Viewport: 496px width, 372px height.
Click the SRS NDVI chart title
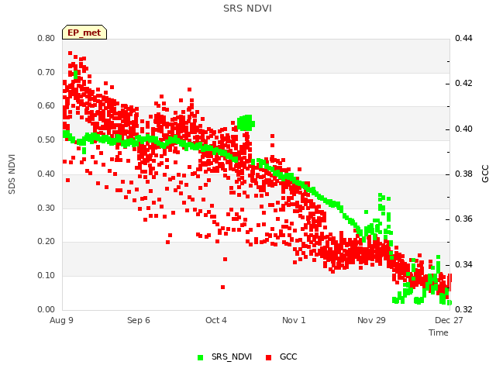click(x=247, y=9)
